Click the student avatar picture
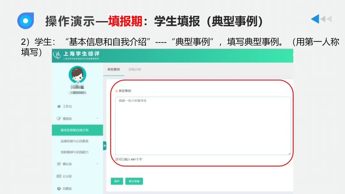Image resolution: width=345 pixels, height=194 pixels. click(x=77, y=74)
